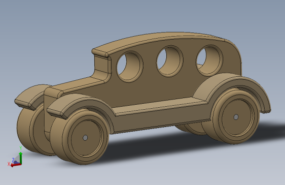
Task: Select the front-most circular window cutout
Action: click(130, 67)
